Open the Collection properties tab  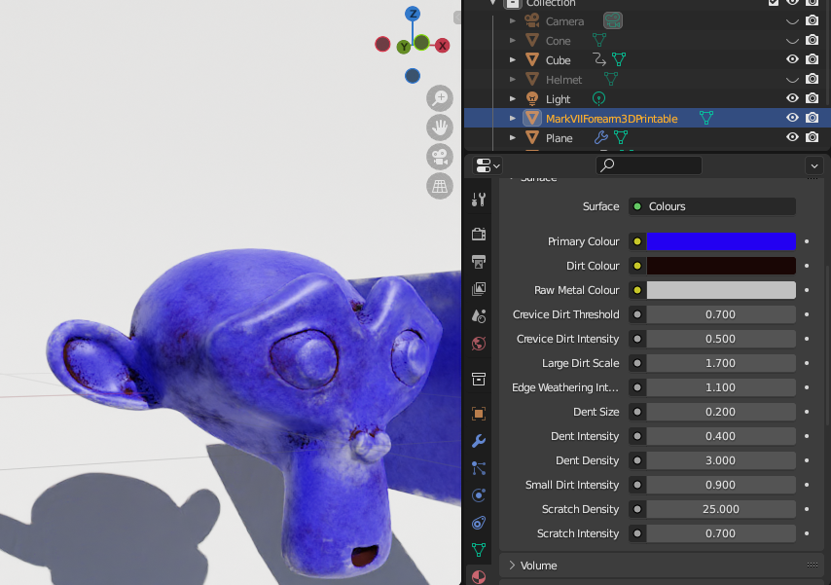[479, 379]
